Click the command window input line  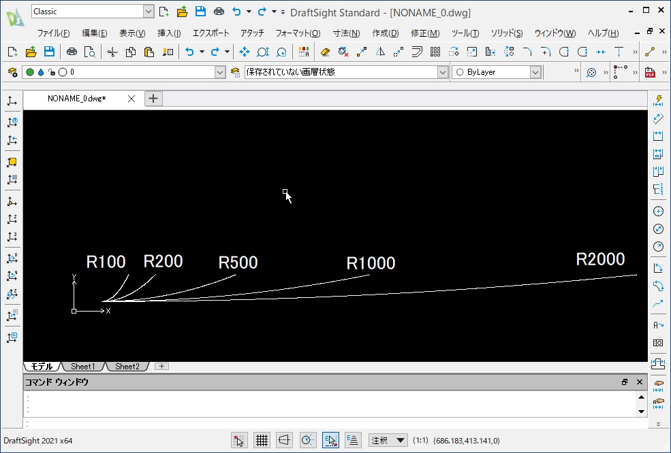(335, 424)
